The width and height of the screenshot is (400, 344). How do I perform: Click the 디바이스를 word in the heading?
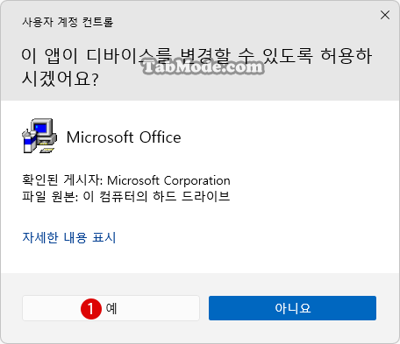tap(129, 55)
